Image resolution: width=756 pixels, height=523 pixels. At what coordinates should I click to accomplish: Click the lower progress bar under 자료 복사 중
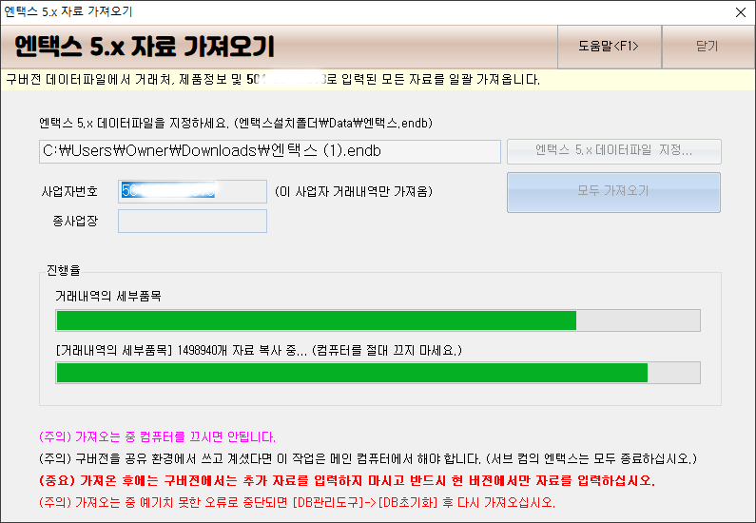point(378,373)
